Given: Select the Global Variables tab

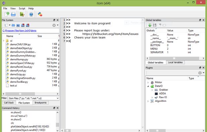Looking at the screenshot, I should pyautogui.click(x=155, y=62).
